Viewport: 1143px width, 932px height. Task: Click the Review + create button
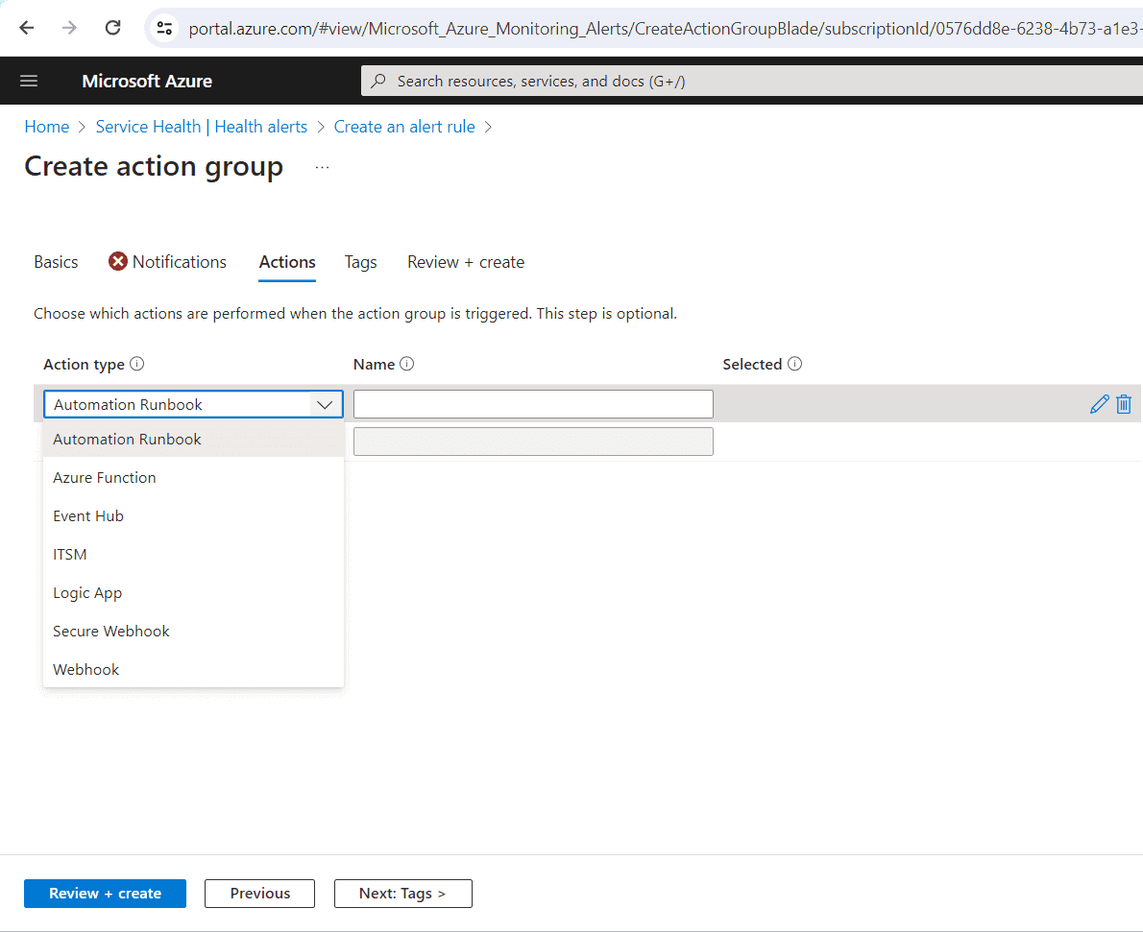tap(105, 894)
